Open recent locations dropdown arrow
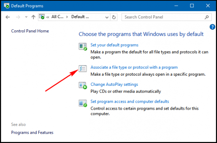217x143 pixels. 26,17
